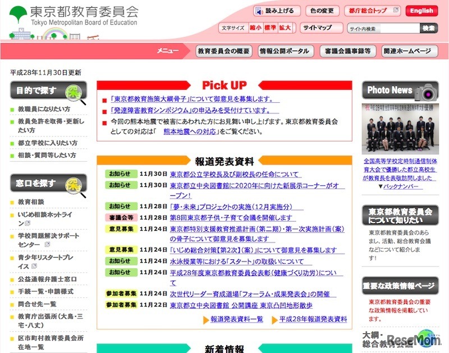Screen dimensions: 449x353
Task: Click 色の変更 to change page colors
Action: click(x=322, y=10)
